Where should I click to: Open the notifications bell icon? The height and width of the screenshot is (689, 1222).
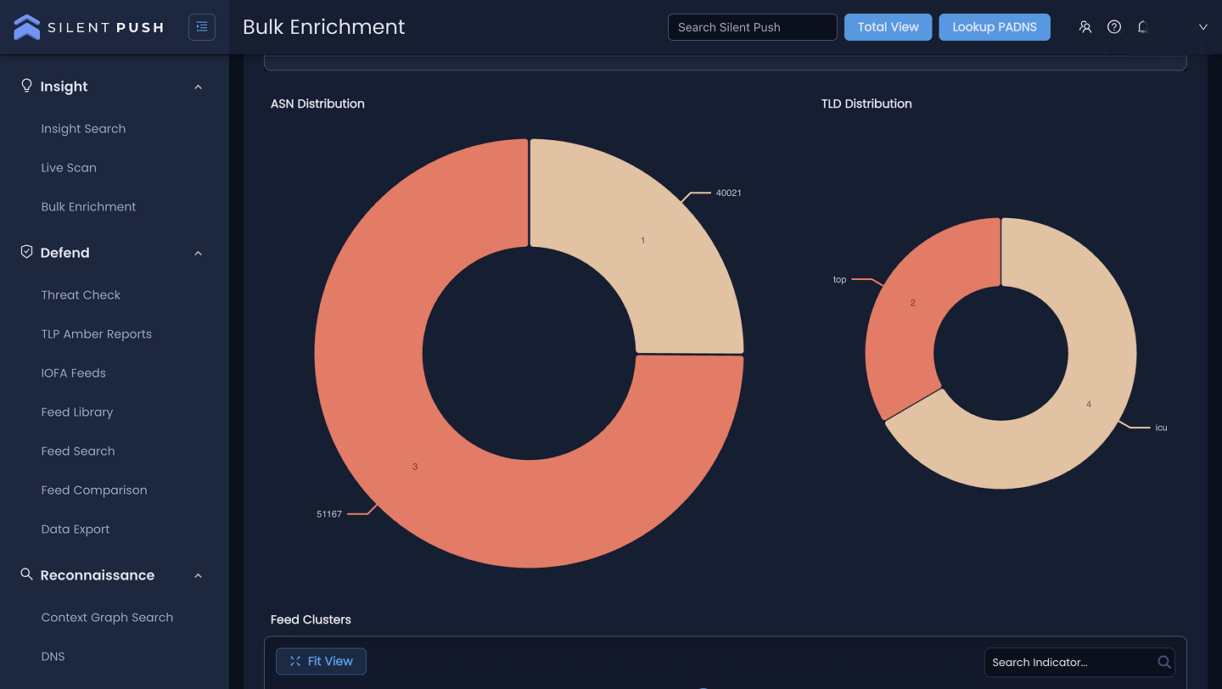(x=1143, y=27)
